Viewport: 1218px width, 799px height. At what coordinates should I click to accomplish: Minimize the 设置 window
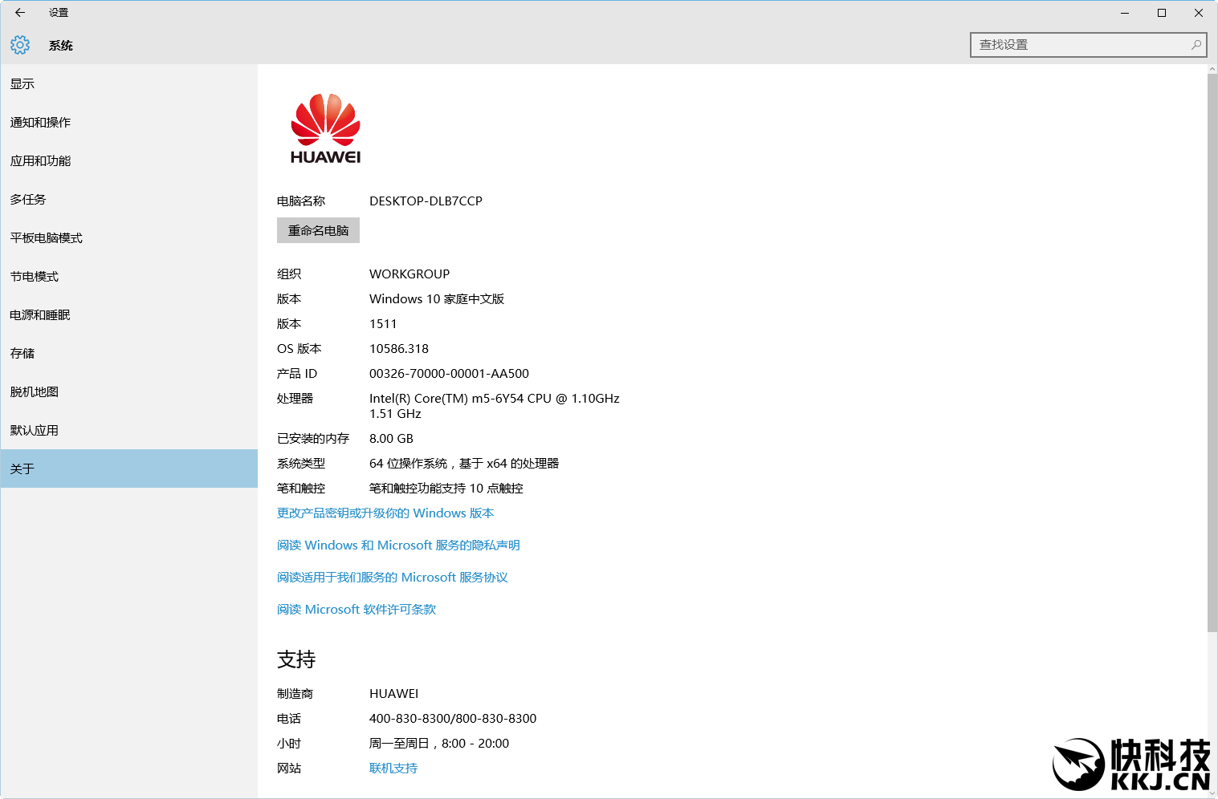1125,13
